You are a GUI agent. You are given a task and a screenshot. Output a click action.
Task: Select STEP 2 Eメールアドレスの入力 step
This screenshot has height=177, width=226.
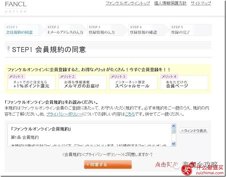pos(66,30)
